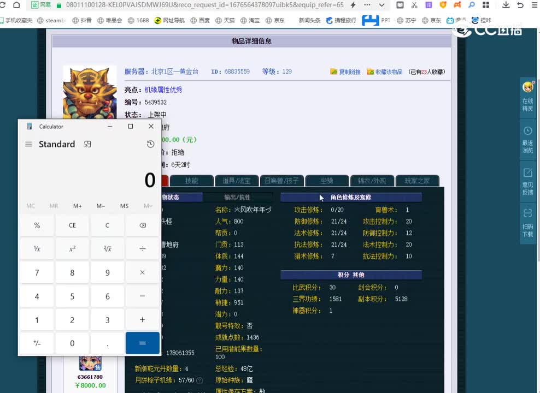The height and width of the screenshot is (393, 540).
Task: Click the copy link icon beside 复制链接
Action: tap(334, 72)
